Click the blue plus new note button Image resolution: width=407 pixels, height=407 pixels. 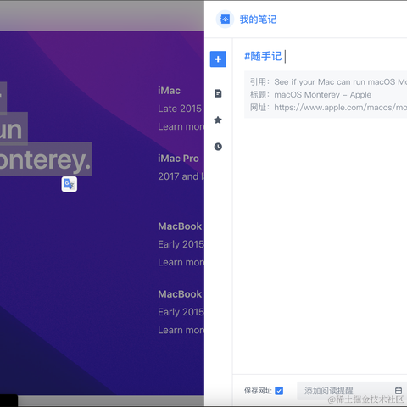218,59
